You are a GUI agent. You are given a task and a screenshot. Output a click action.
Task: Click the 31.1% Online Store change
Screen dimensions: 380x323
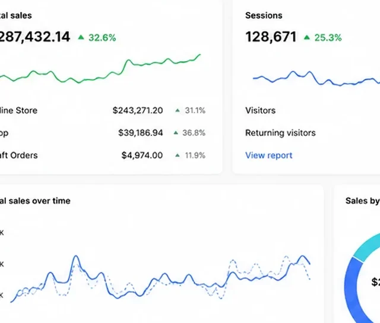tap(195, 110)
